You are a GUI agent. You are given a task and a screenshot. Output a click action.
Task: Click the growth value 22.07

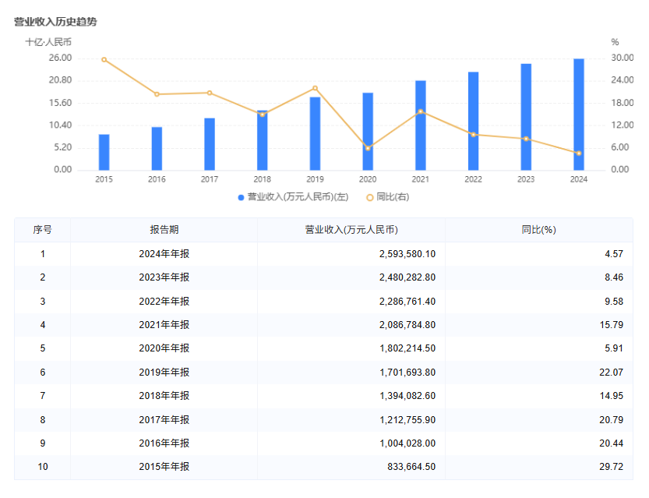point(612,373)
